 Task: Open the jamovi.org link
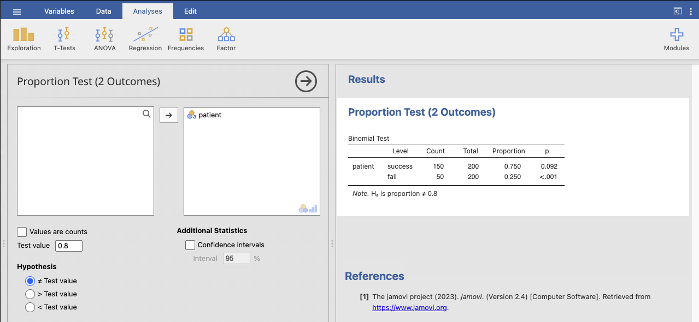pyautogui.click(x=409, y=307)
